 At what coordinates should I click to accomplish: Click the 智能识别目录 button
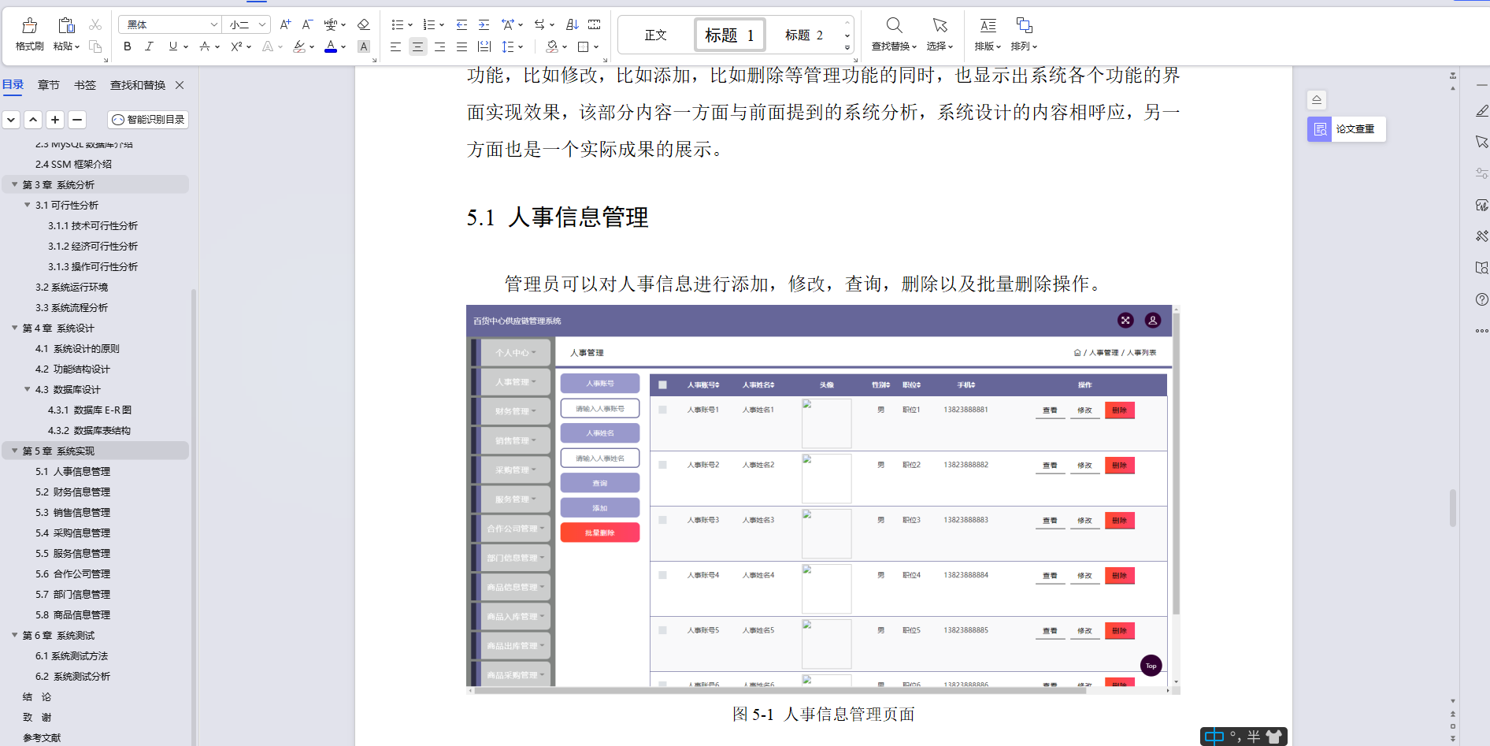point(147,120)
